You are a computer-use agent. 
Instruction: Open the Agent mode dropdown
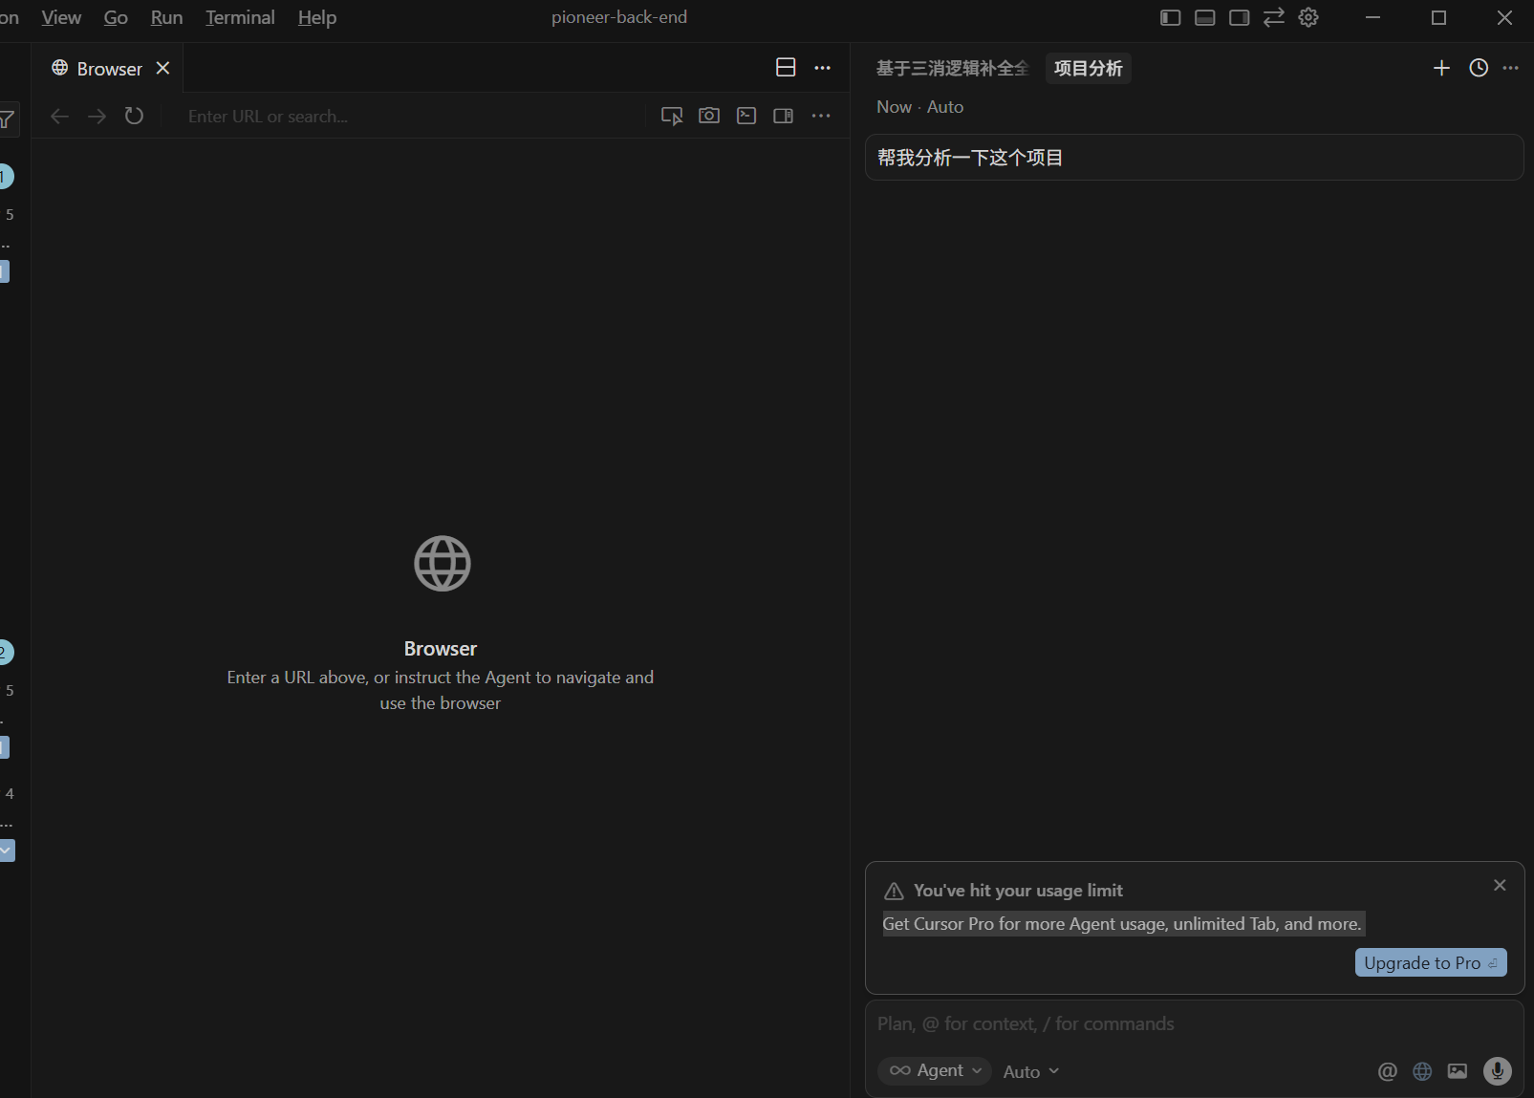[935, 1070]
